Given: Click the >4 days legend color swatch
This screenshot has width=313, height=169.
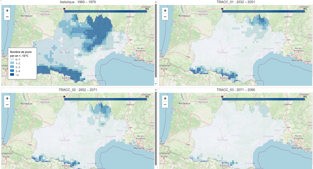Looking at the screenshot, I should [x=13, y=75].
